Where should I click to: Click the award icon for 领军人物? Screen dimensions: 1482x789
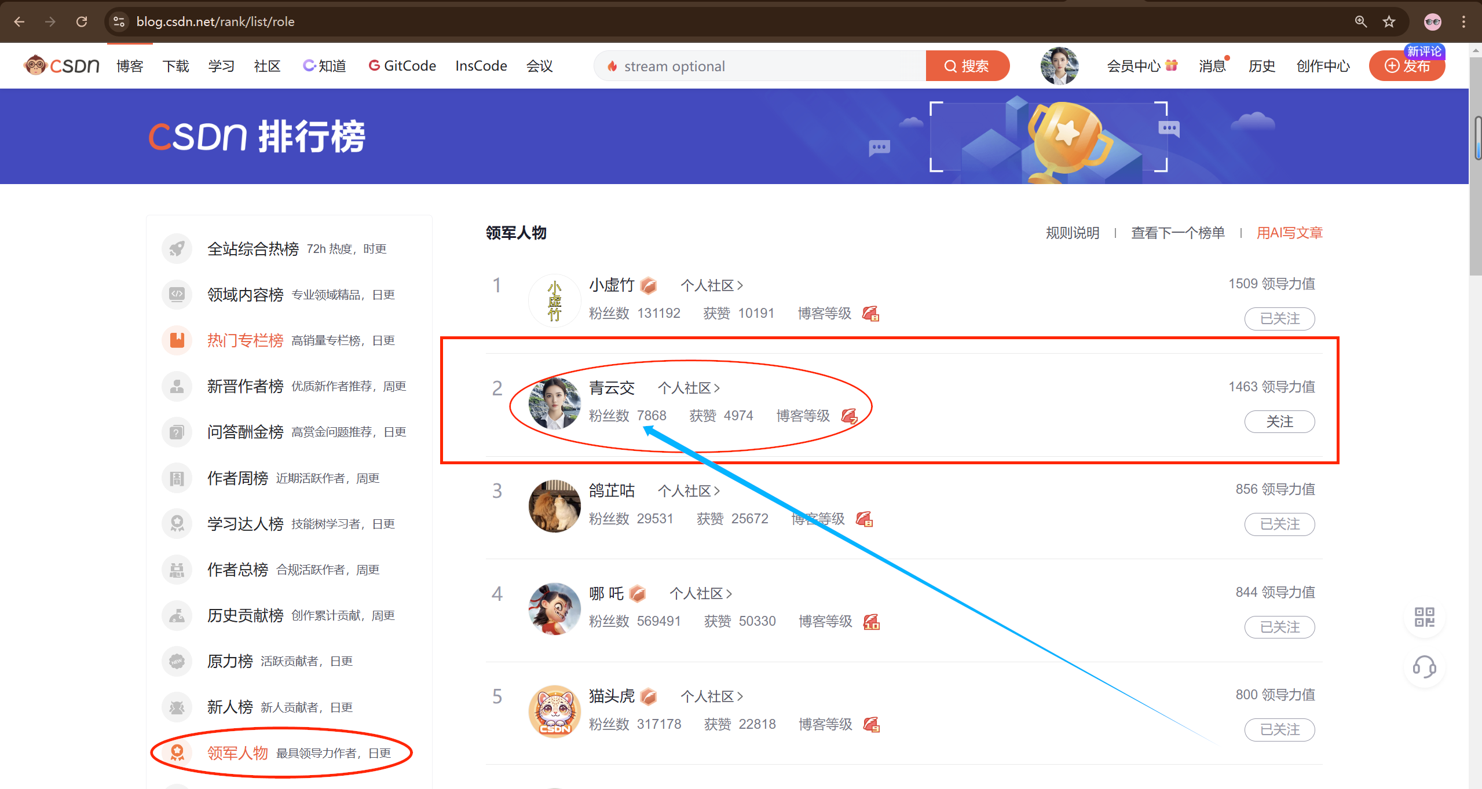[177, 753]
